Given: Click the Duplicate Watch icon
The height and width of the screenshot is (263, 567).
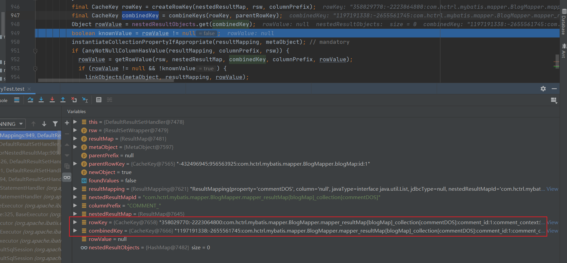Looking at the screenshot, I should point(67,166).
